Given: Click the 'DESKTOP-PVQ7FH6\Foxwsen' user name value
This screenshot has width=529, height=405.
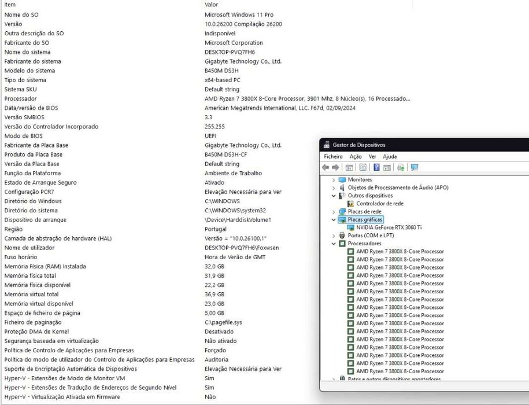Looking at the screenshot, I should tap(242, 248).
